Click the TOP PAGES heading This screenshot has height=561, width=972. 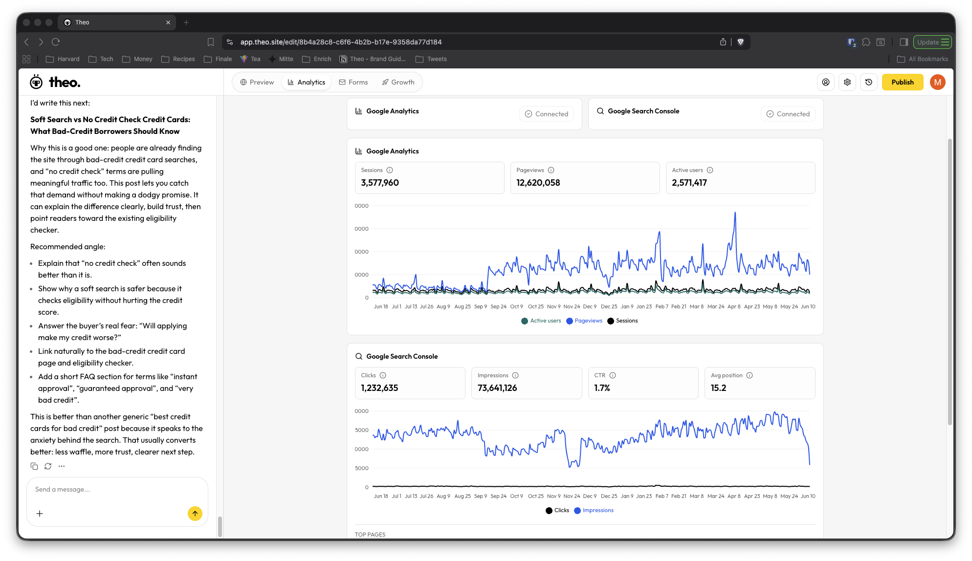pyautogui.click(x=370, y=534)
